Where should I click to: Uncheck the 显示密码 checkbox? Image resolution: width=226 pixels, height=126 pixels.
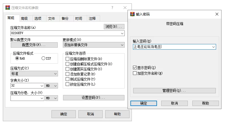click(x=135, y=68)
